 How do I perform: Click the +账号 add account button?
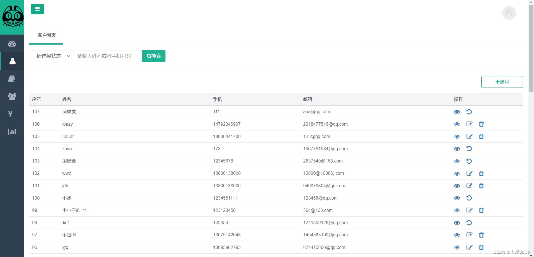(x=502, y=82)
